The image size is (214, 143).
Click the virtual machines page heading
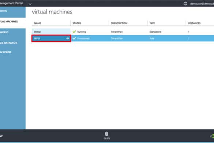coord(52,12)
